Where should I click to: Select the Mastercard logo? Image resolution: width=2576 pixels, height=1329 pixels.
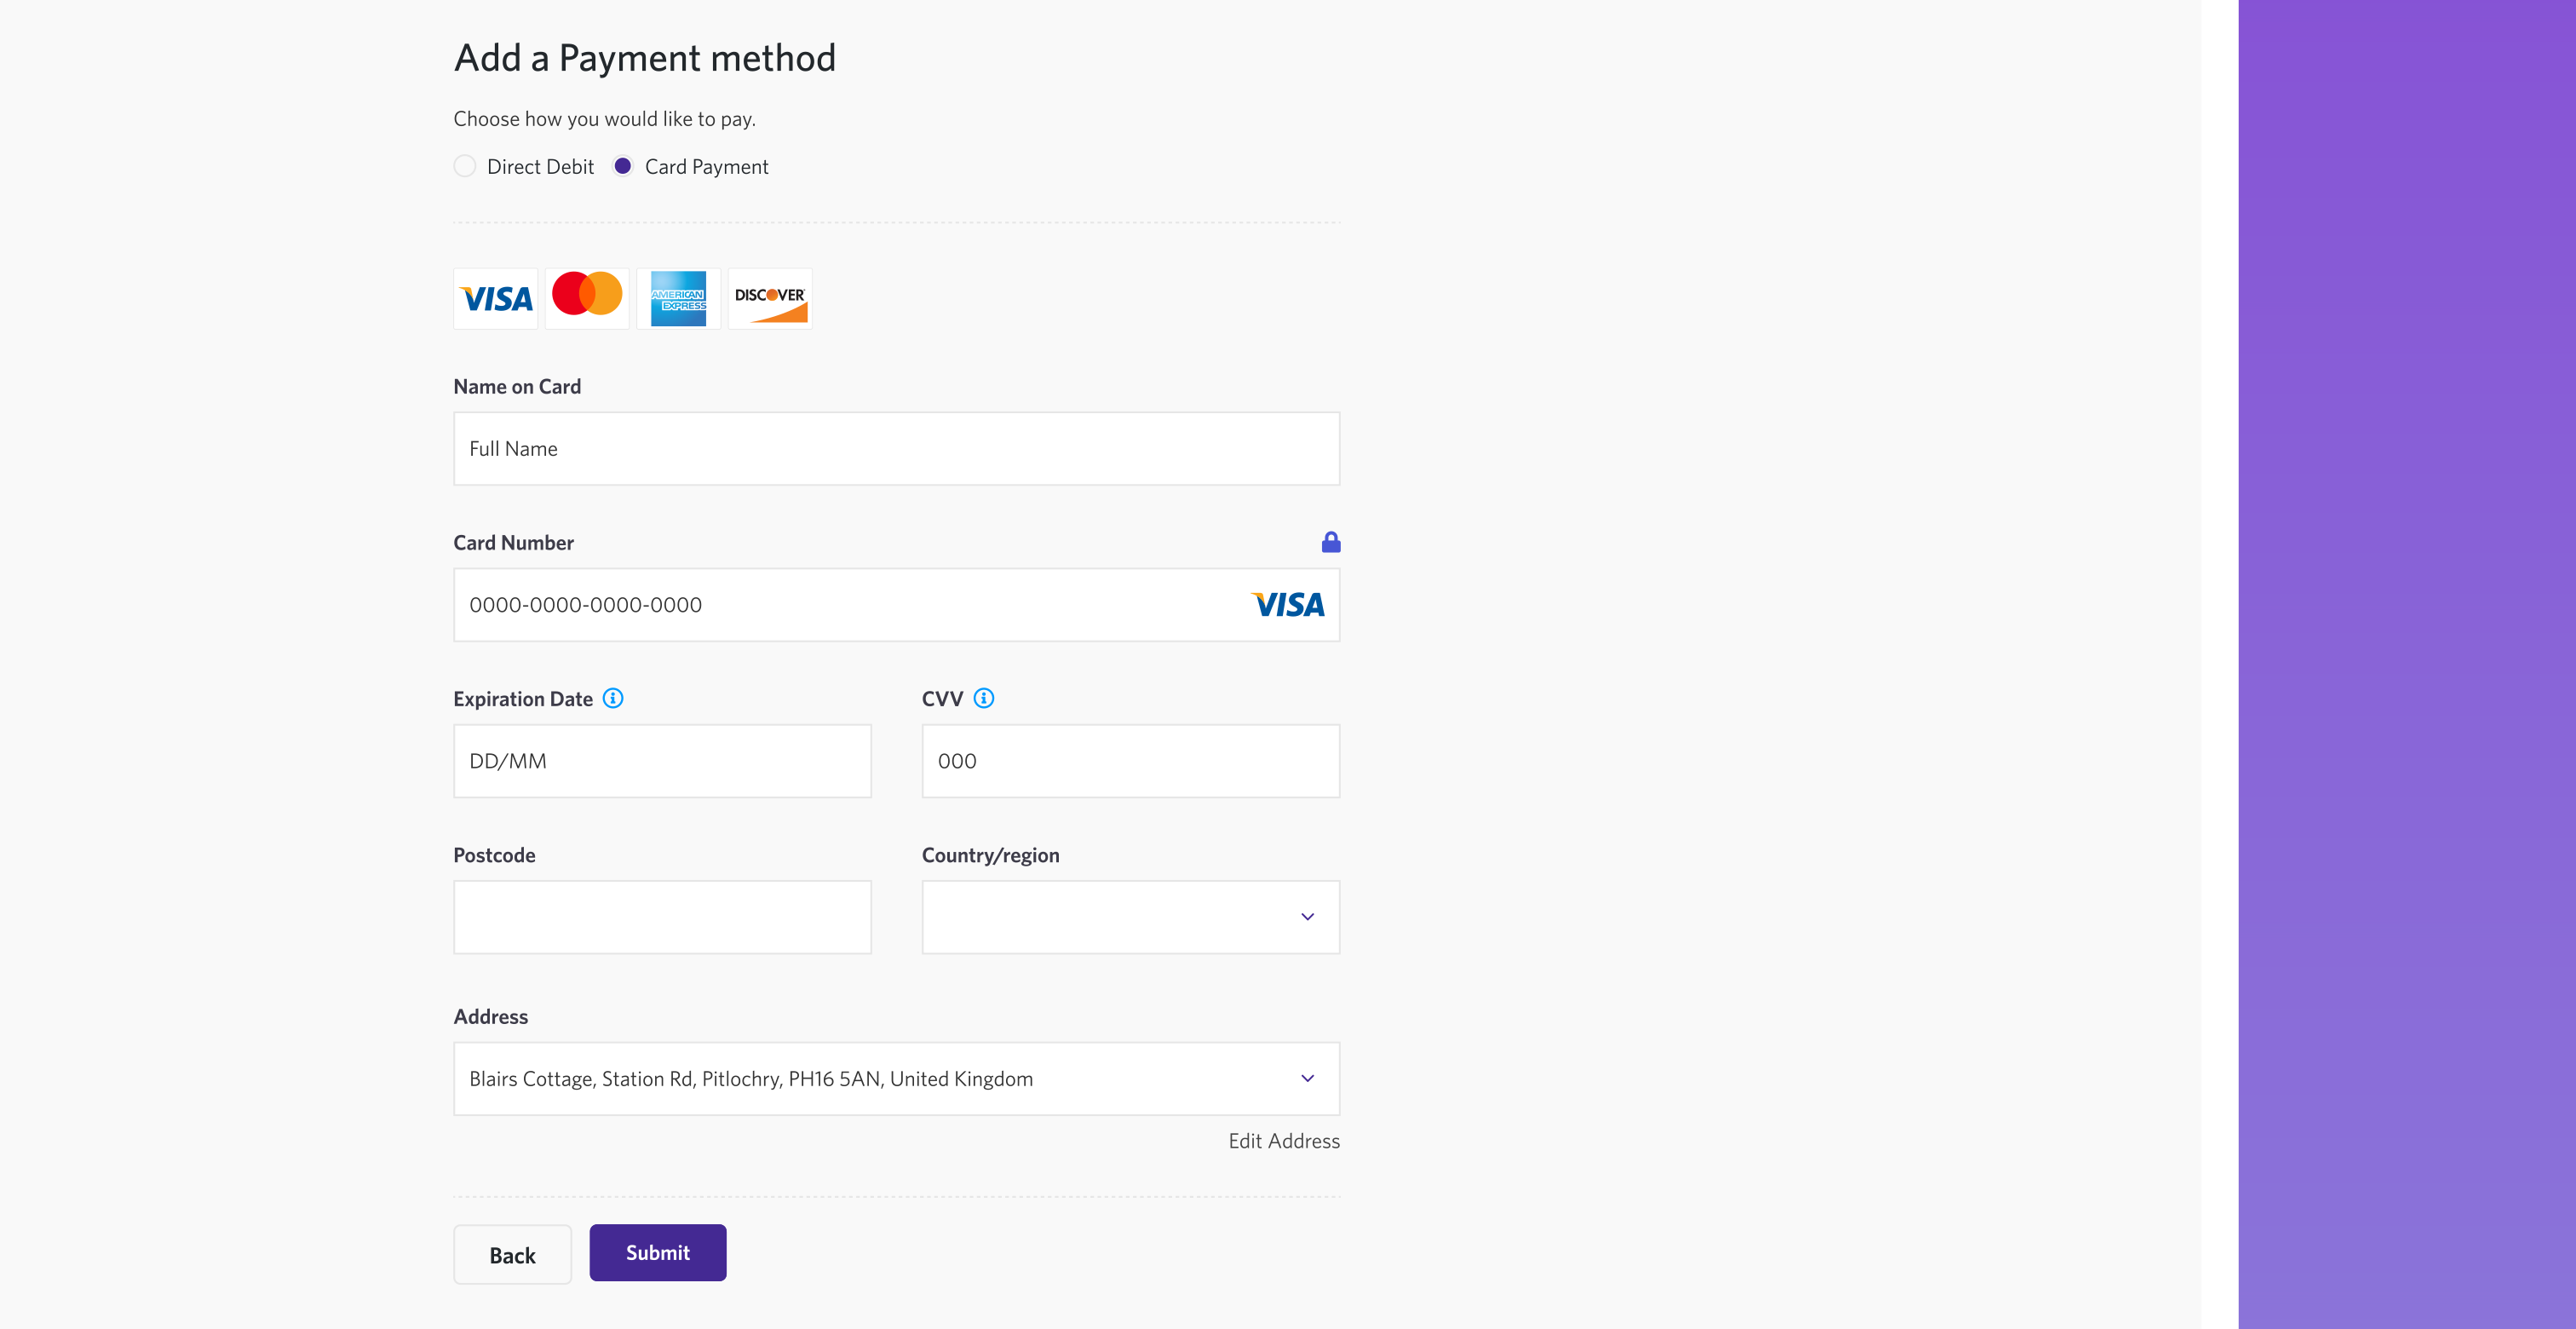click(587, 297)
